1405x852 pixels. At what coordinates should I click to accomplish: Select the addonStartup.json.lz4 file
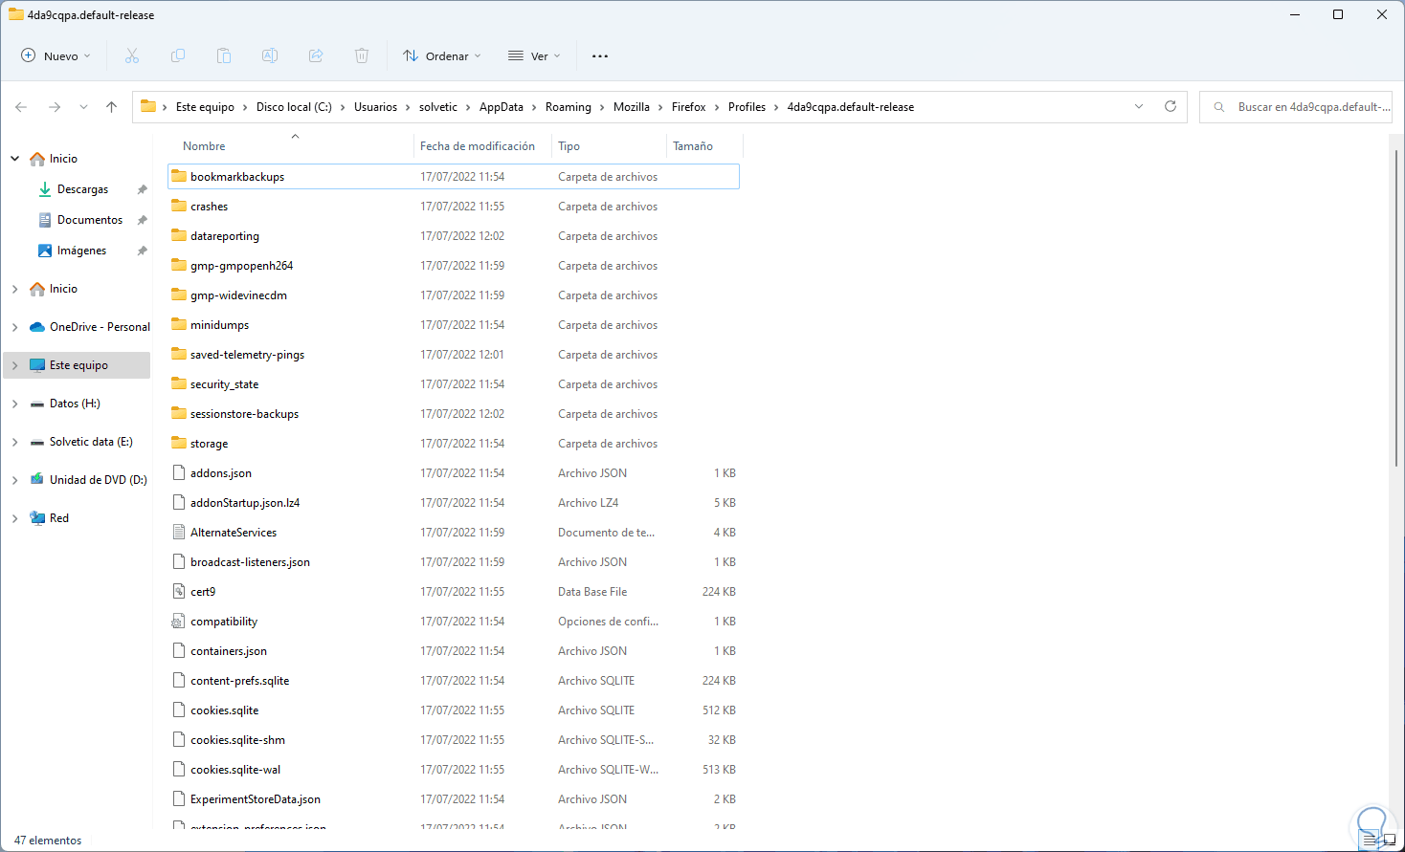pyautogui.click(x=454, y=502)
